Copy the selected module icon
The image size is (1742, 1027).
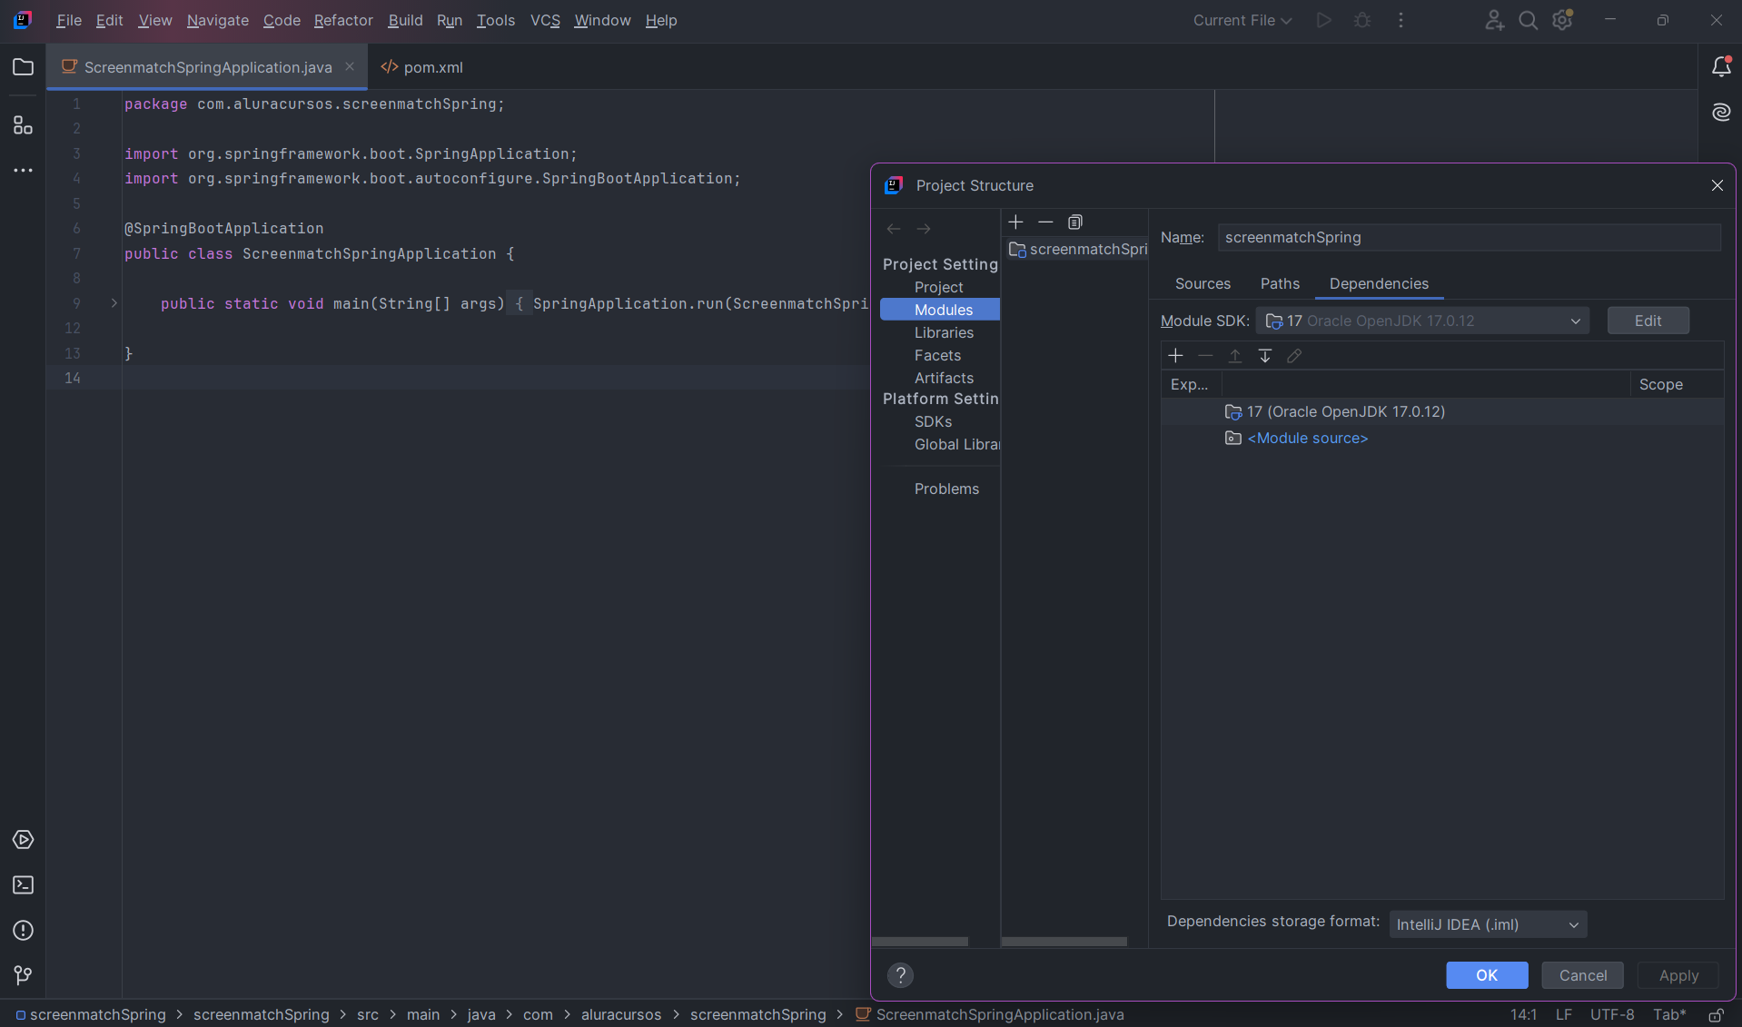click(1075, 222)
